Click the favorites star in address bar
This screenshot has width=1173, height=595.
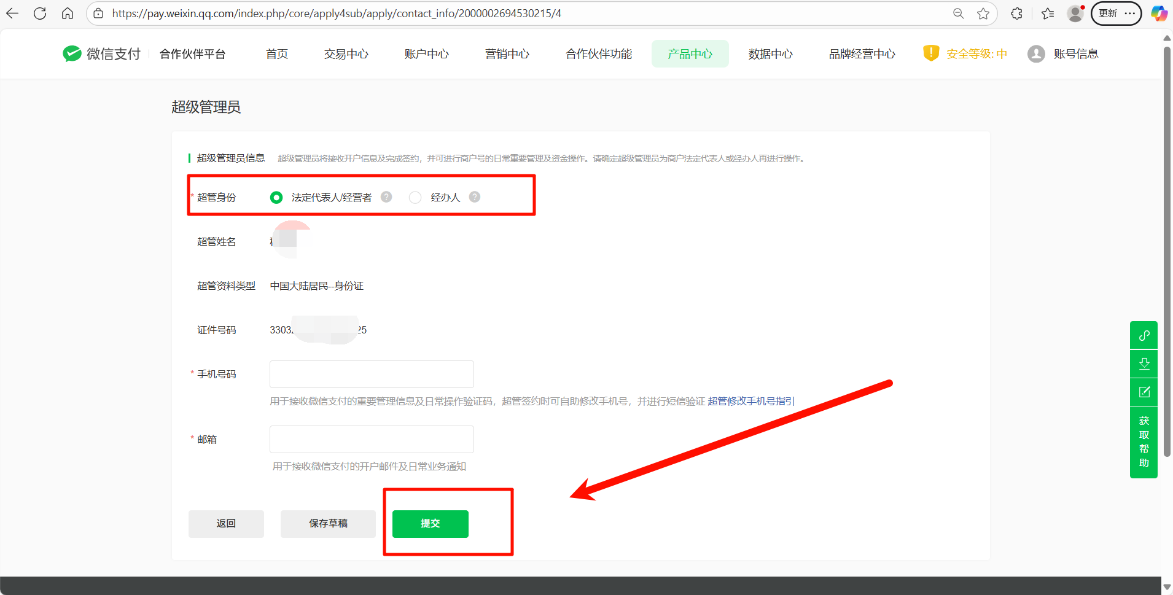[983, 14]
